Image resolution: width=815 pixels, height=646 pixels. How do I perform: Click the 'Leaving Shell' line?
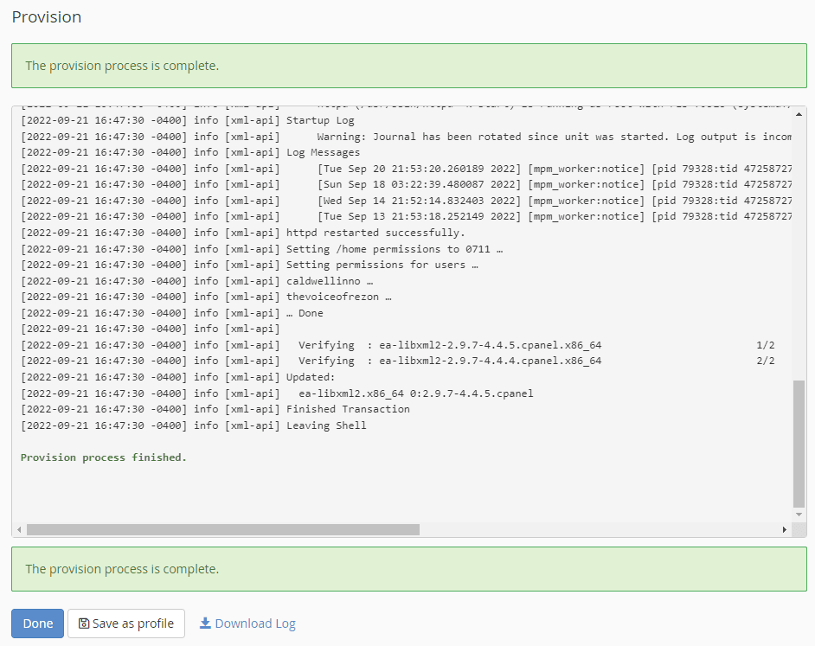[194, 425]
